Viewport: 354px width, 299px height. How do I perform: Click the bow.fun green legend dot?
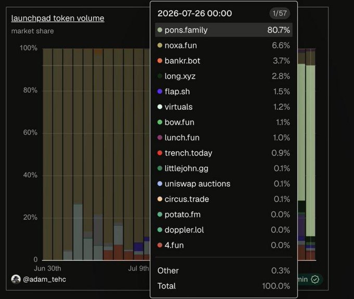click(160, 122)
